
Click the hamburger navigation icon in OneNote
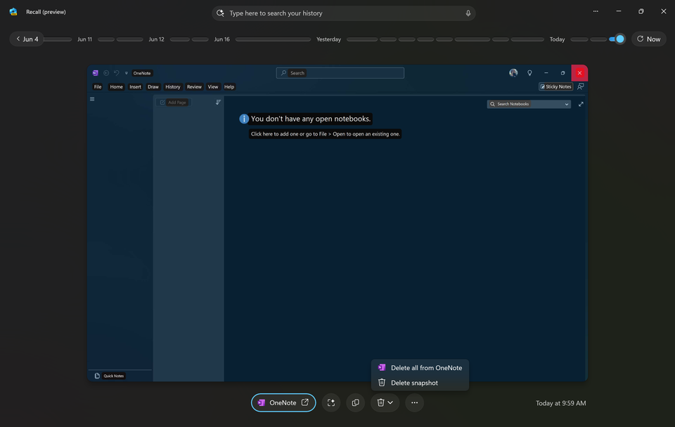pyautogui.click(x=91, y=98)
